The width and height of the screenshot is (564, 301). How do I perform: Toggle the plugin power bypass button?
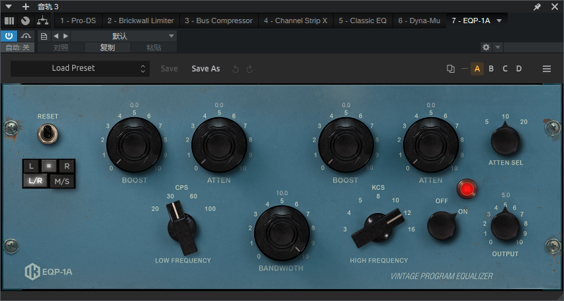click(9, 36)
